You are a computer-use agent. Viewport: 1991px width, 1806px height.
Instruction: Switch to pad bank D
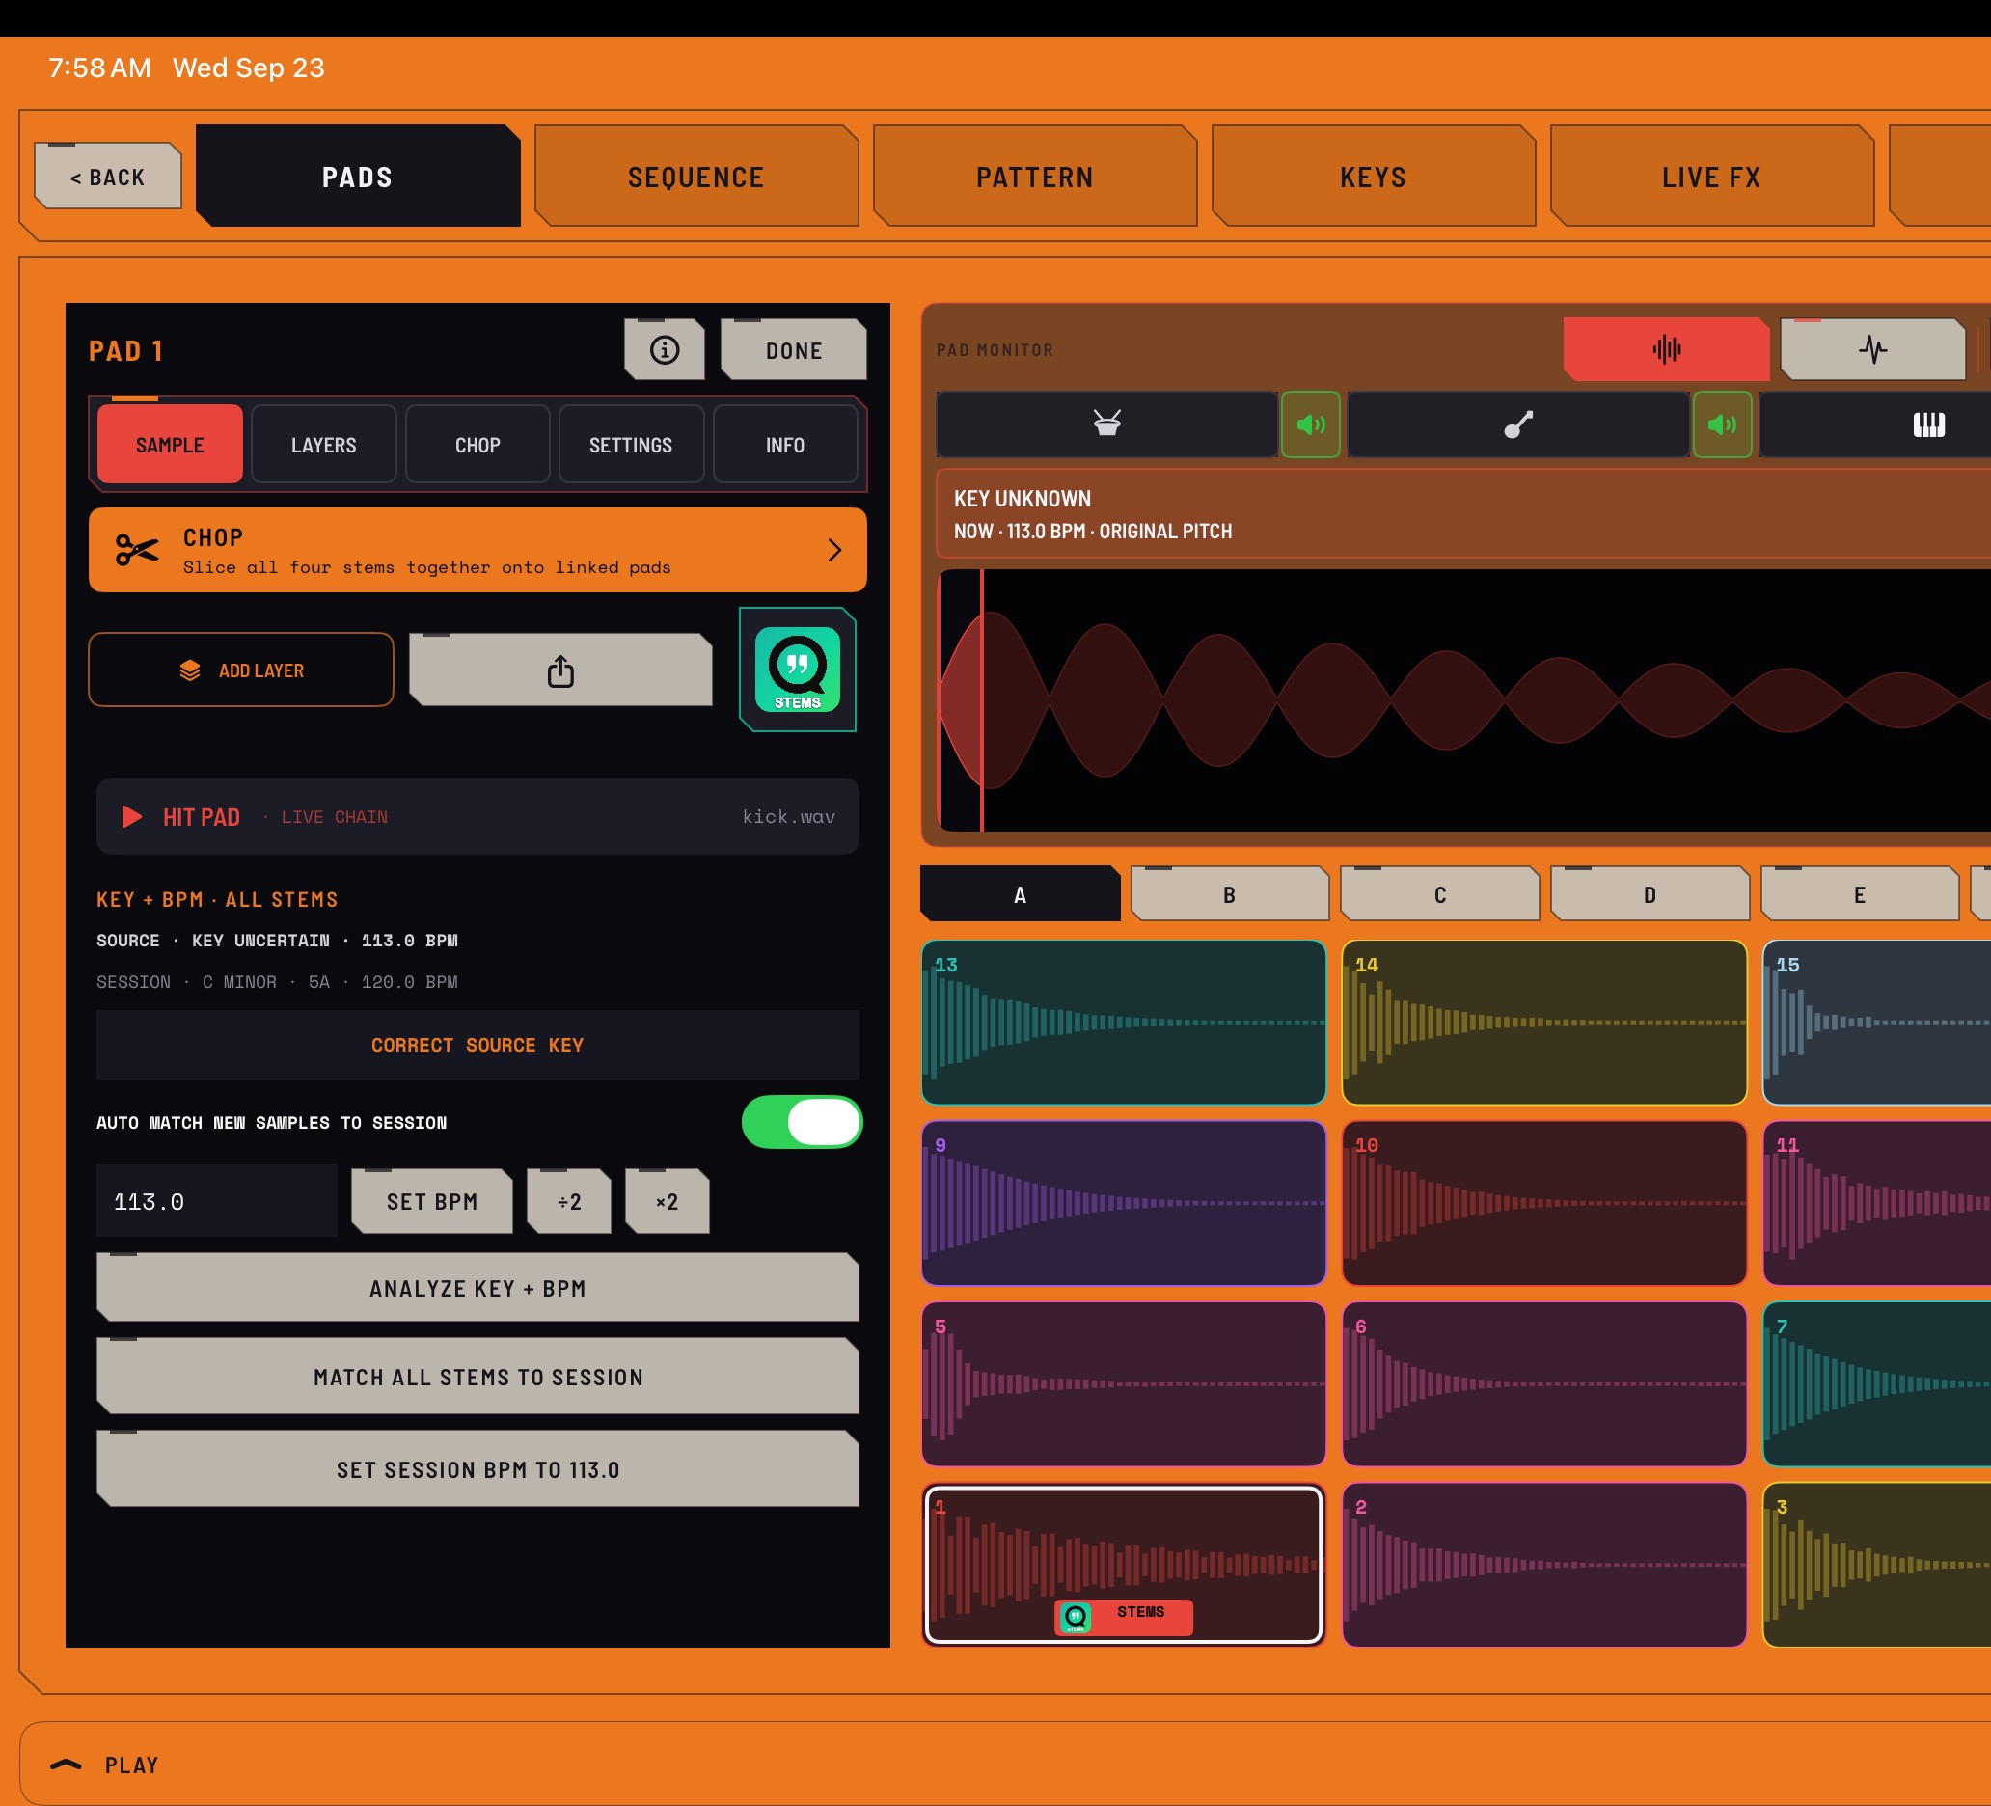1650,894
